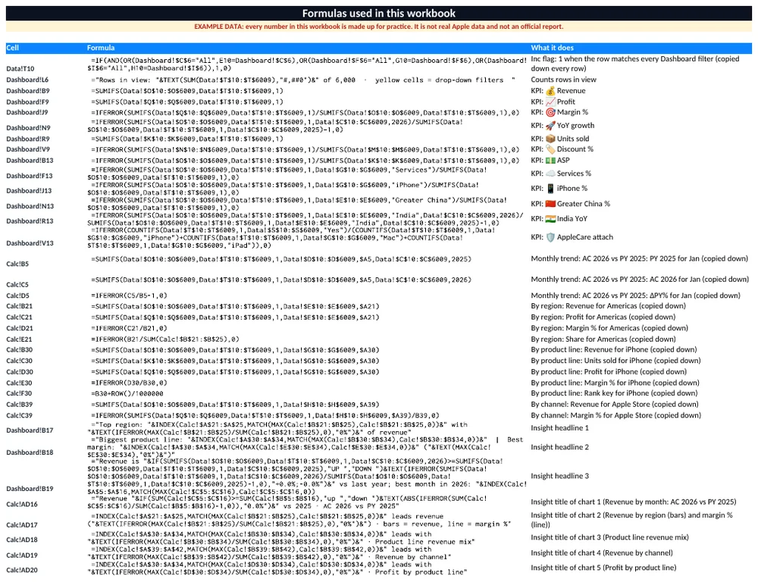This screenshot has height=582, width=758.
Task: Click the cell reference "Dashboard!B9"
Action: 28,91
